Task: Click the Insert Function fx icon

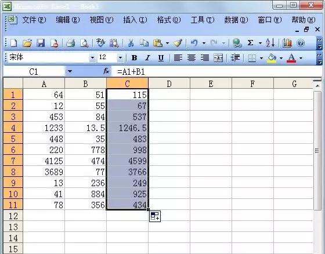Action: point(106,71)
